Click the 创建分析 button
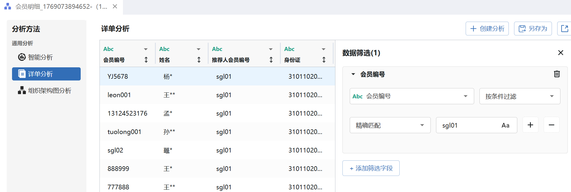Screen dimensions: 571x192 pyautogui.click(x=487, y=29)
